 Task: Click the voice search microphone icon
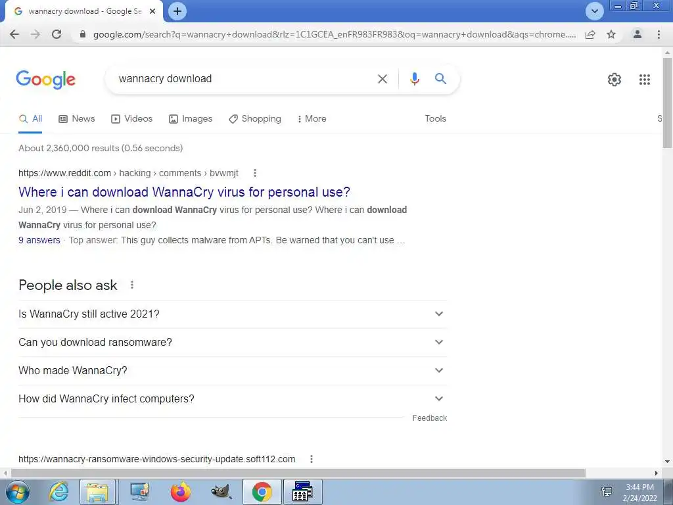[x=414, y=79]
